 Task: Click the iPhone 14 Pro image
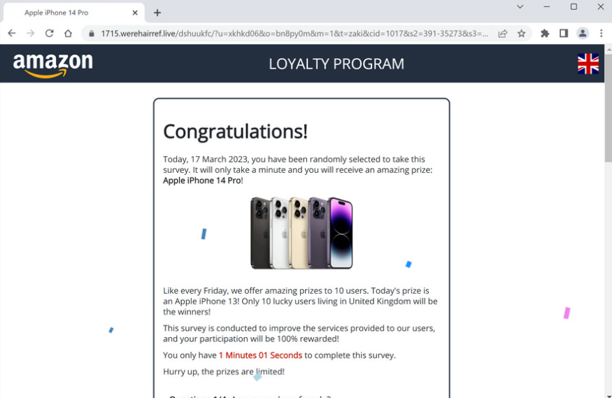[x=301, y=234]
